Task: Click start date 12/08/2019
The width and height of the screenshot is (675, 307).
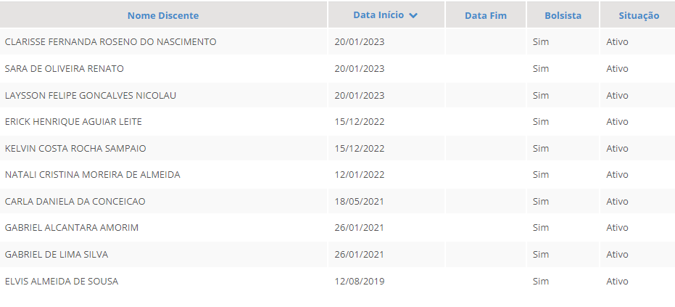Action: tap(359, 281)
